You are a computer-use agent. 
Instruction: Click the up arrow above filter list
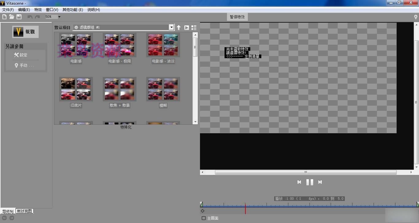[x=179, y=27]
